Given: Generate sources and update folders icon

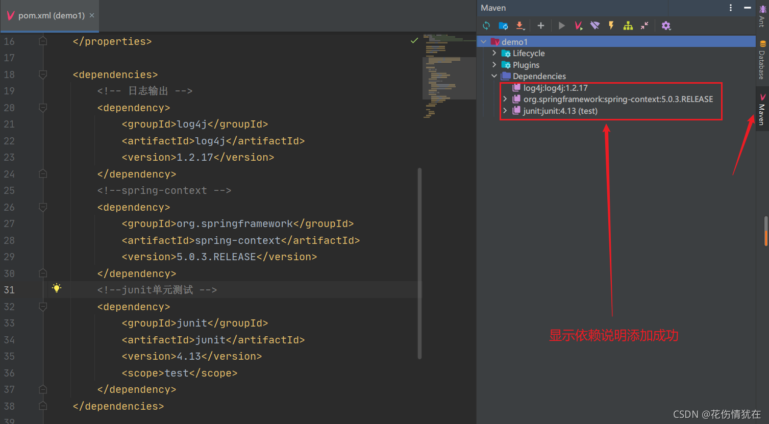Looking at the screenshot, I should (x=503, y=26).
